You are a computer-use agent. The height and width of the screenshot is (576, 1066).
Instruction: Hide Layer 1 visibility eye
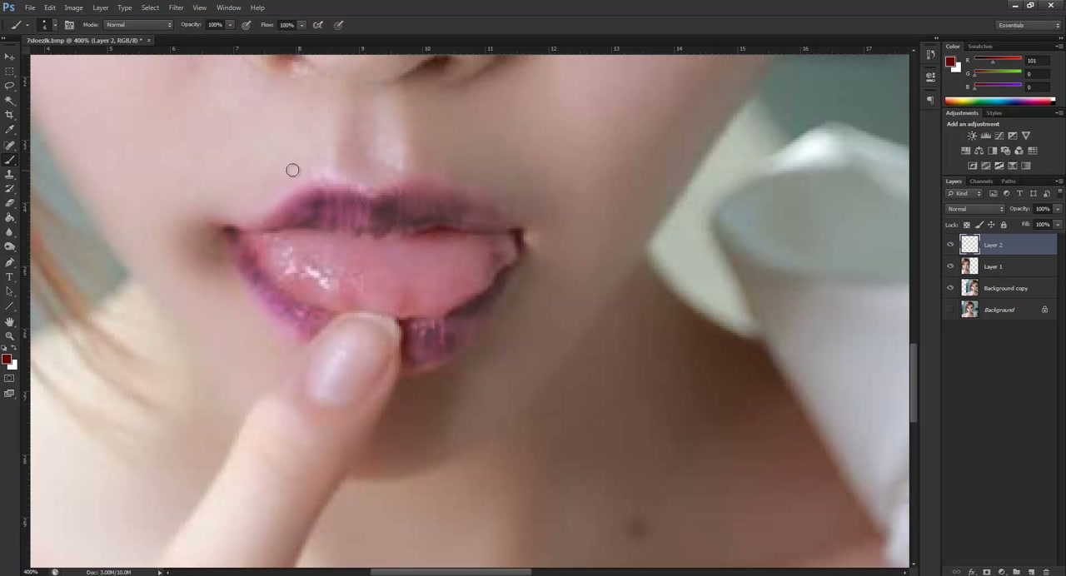(x=950, y=266)
